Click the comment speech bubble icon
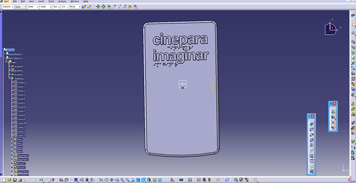The height and width of the screenshot is (183, 356). click(66, 180)
